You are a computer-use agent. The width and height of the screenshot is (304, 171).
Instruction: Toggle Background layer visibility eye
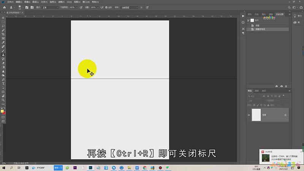point(249,115)
